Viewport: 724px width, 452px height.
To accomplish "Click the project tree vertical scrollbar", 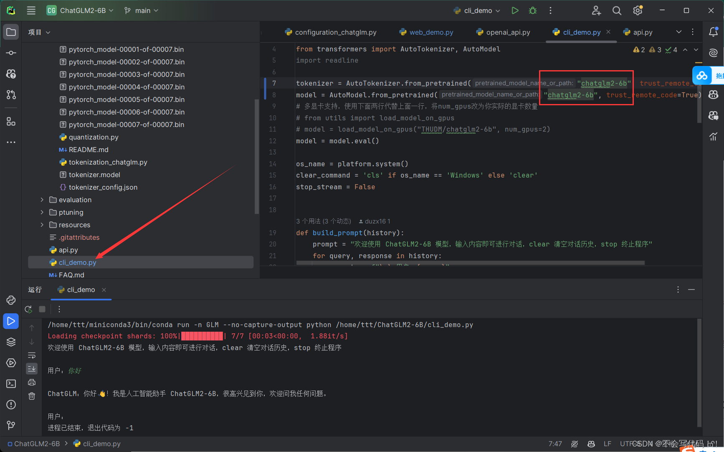I will pyautogui.click(x=257, y=156).
